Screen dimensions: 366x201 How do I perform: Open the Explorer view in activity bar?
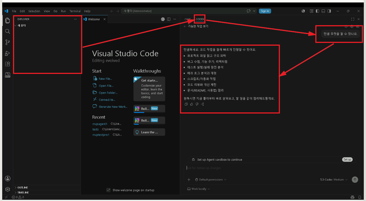(7, 20)
